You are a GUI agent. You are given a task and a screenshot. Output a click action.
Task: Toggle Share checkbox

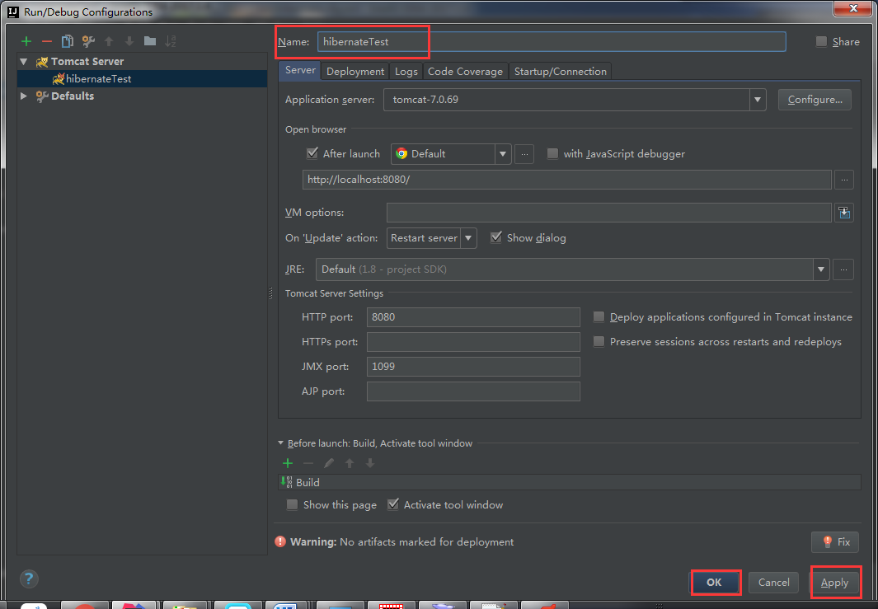pos(821,41)
